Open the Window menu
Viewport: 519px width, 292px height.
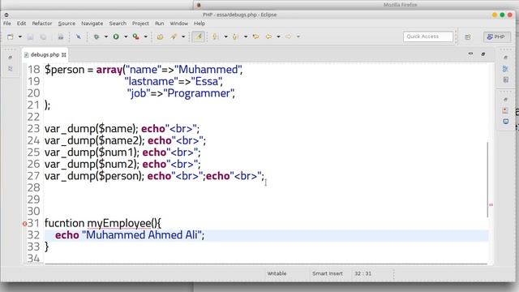(178, 24)
